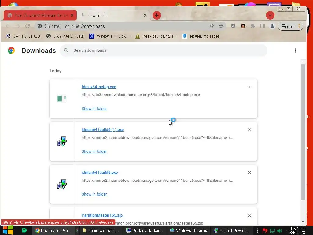The image size is (313, 235).
Task: Open a new tab with the plus button
Action: pos(157,15)
